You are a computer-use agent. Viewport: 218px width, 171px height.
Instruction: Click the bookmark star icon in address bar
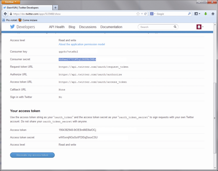[138, 14]
